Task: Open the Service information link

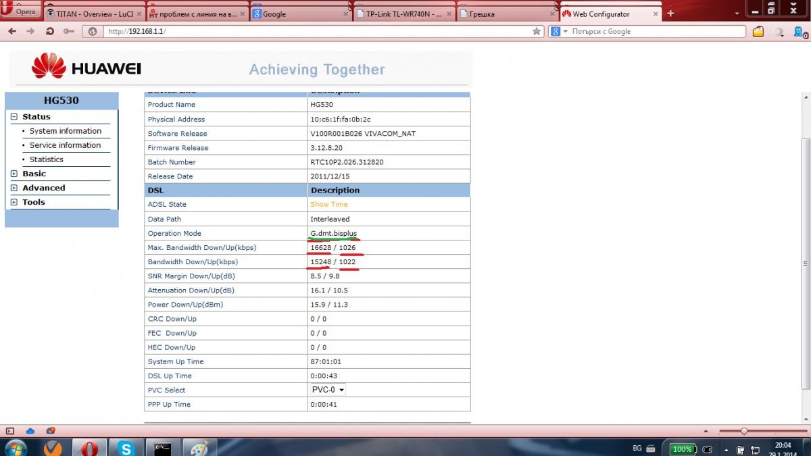Action: pyautogui.click(x=65, y=145)
